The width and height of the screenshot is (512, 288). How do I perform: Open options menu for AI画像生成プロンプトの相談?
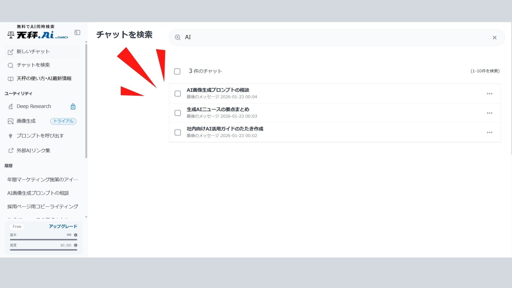coord(489,94)
